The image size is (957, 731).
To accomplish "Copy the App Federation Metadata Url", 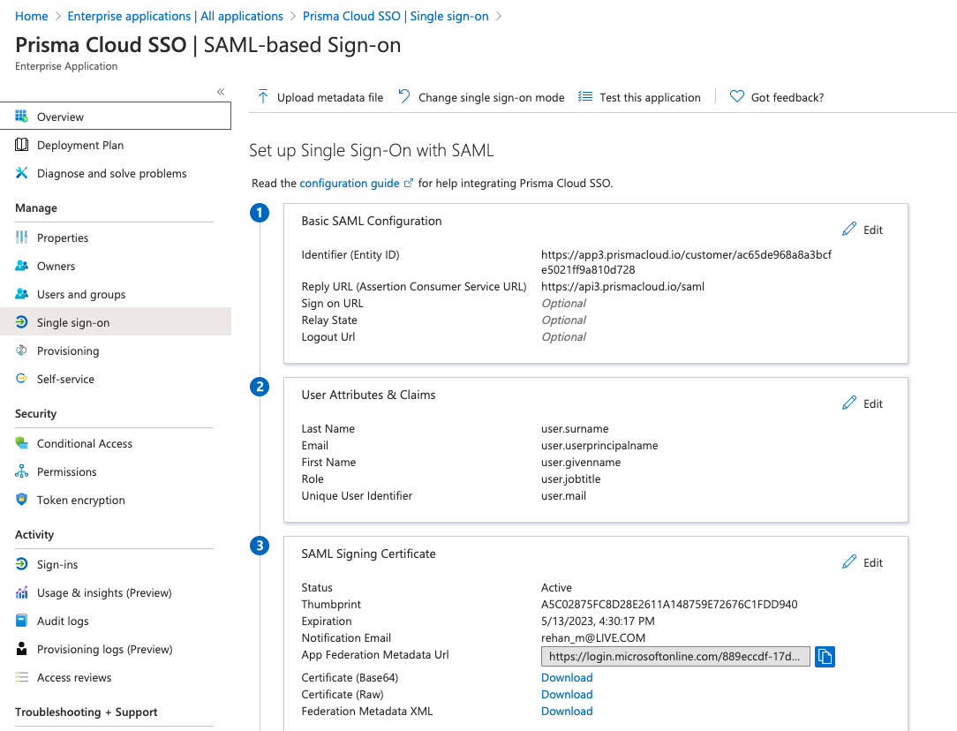I will click(x=825, y=657).
